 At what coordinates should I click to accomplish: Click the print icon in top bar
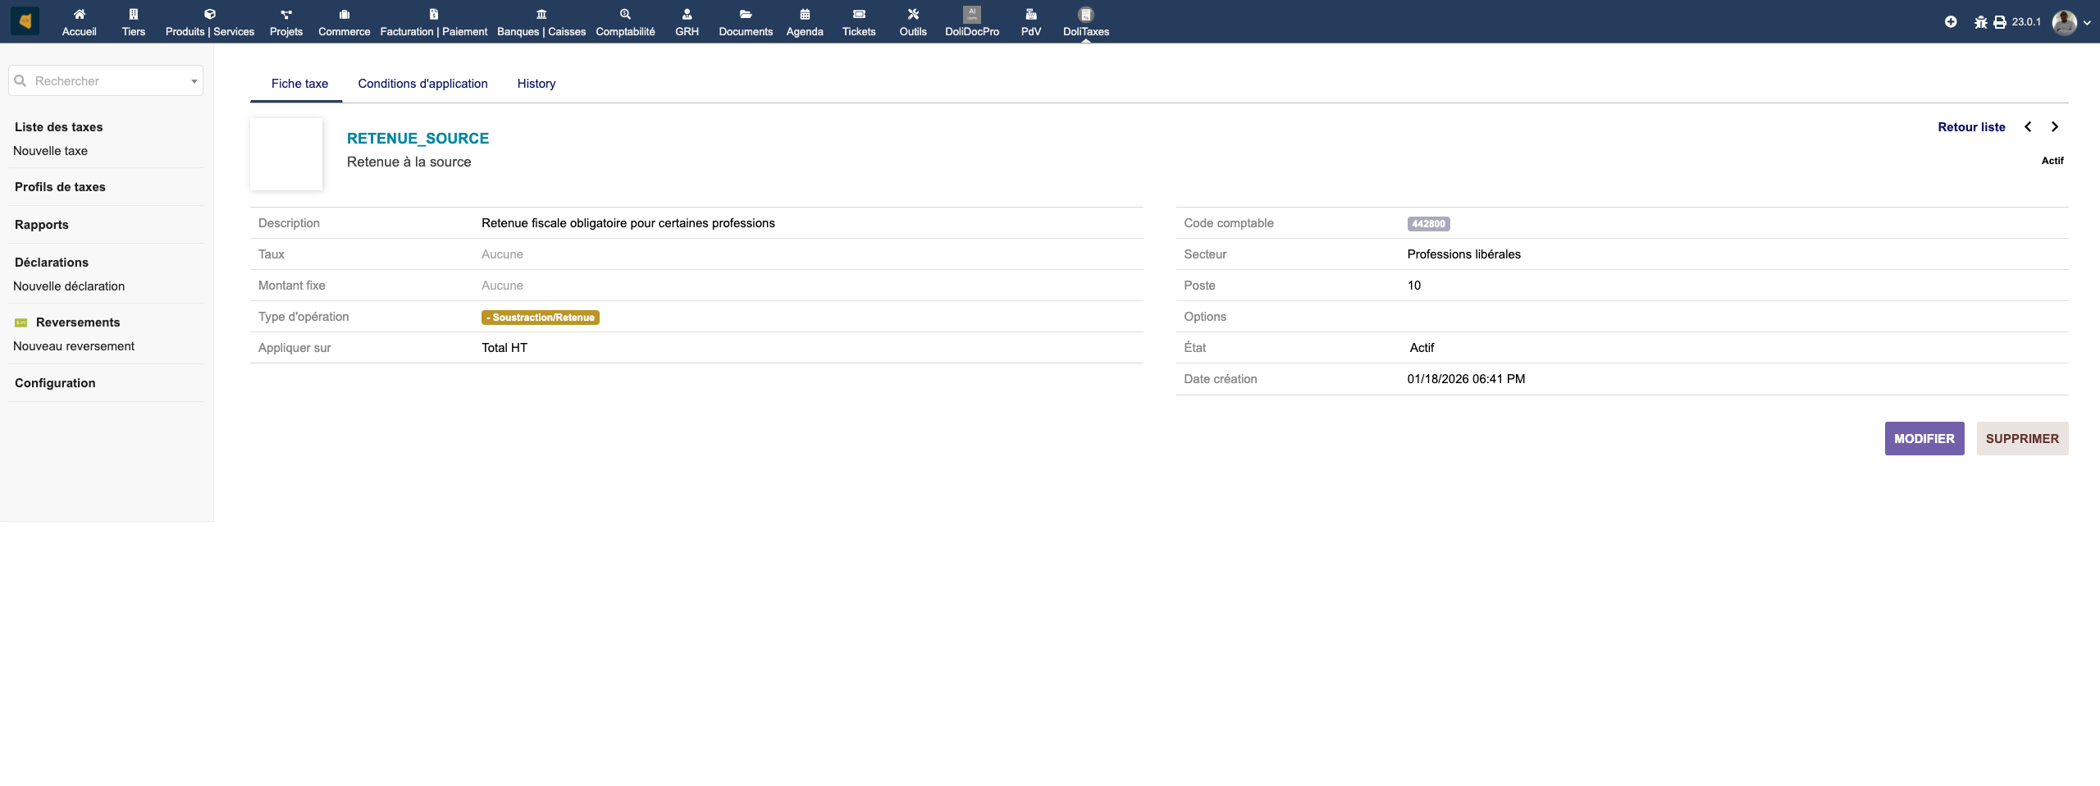2000,22
